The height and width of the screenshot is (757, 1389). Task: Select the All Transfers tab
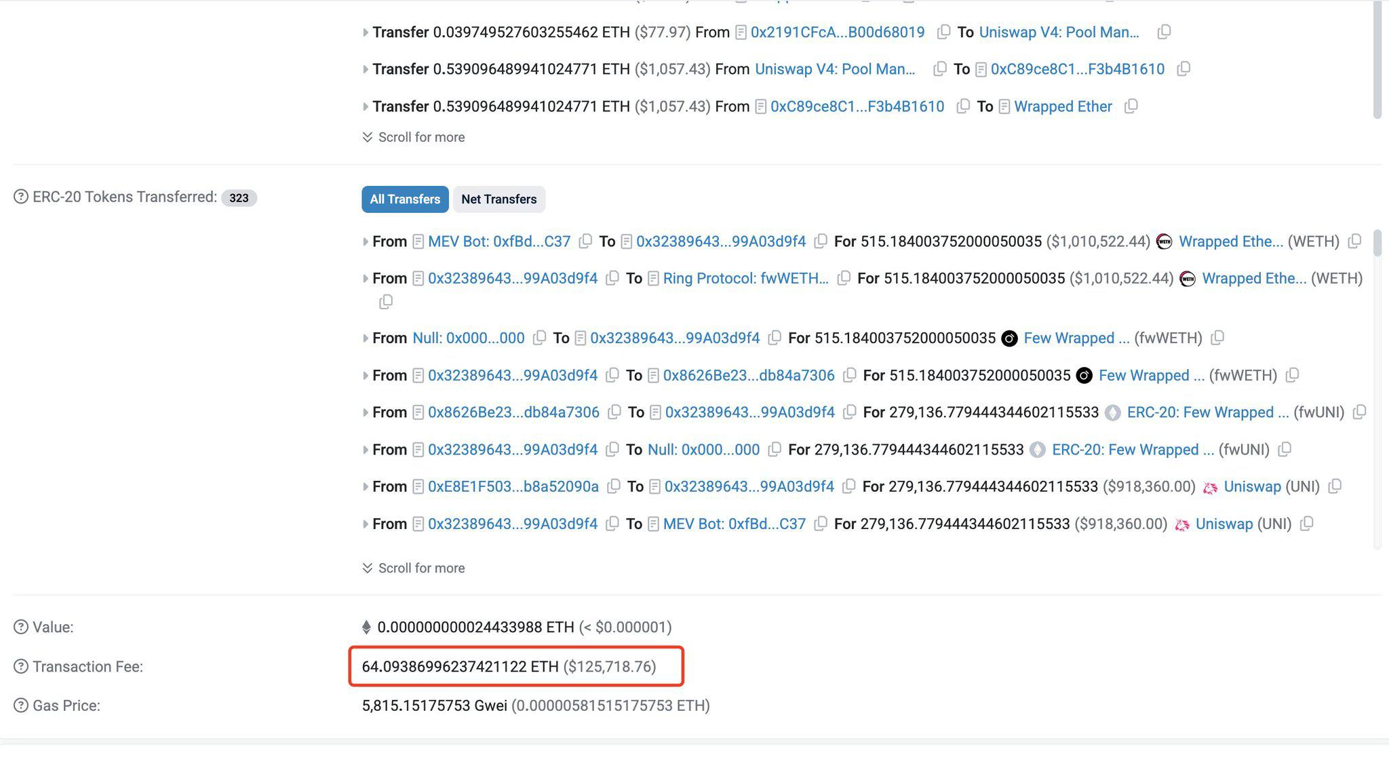click(x=405, y=199)
